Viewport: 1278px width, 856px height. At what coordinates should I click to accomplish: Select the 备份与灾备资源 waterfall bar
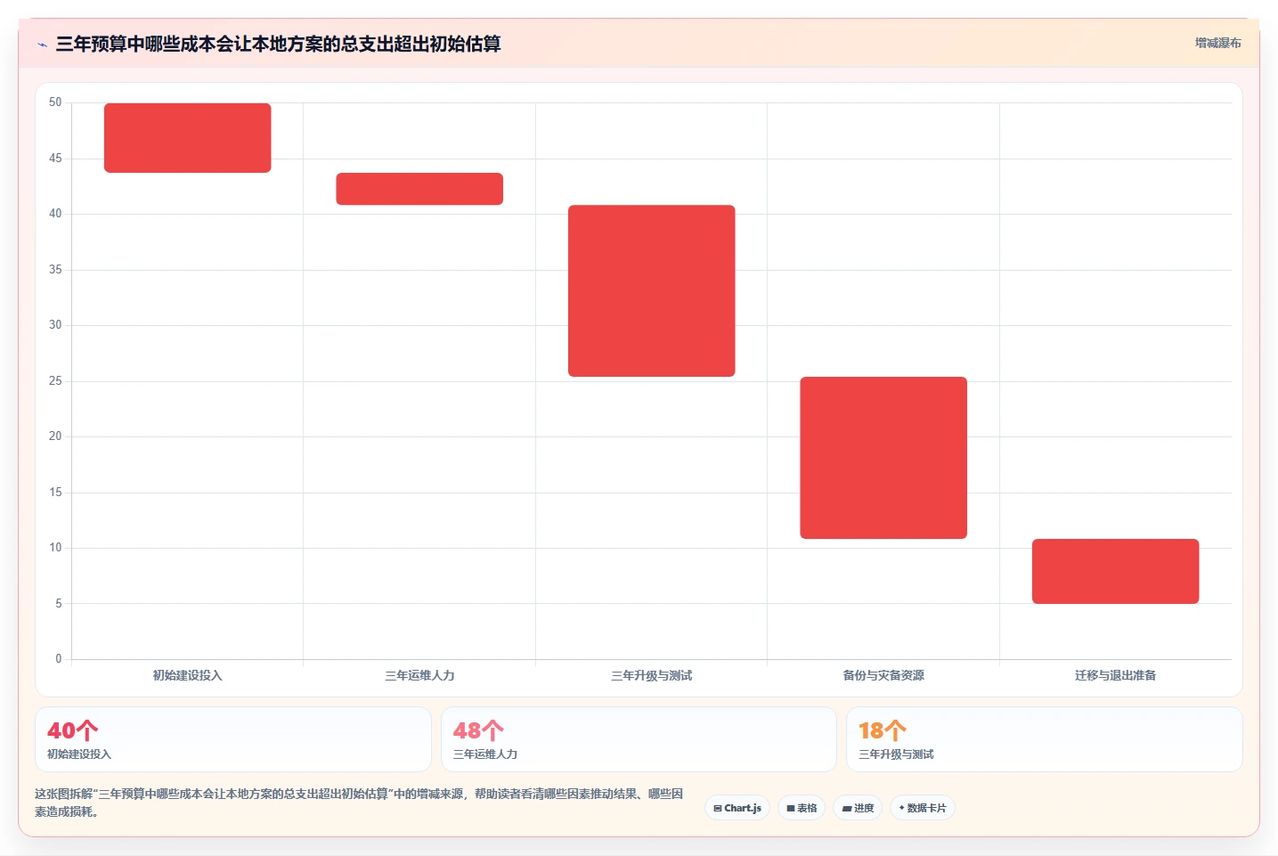tap(883, 458)
